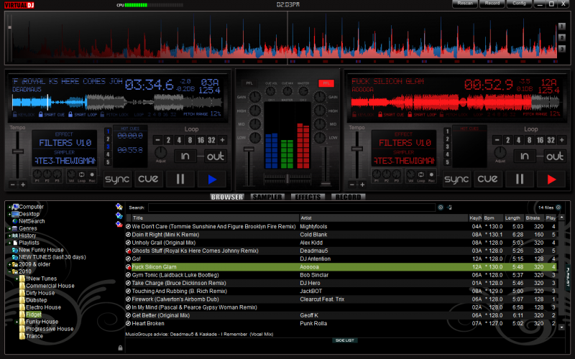The width and height of the screenshot is (575, 359).
Task: Click the left deck loop Adjust knob
Action: pos(160,153)
